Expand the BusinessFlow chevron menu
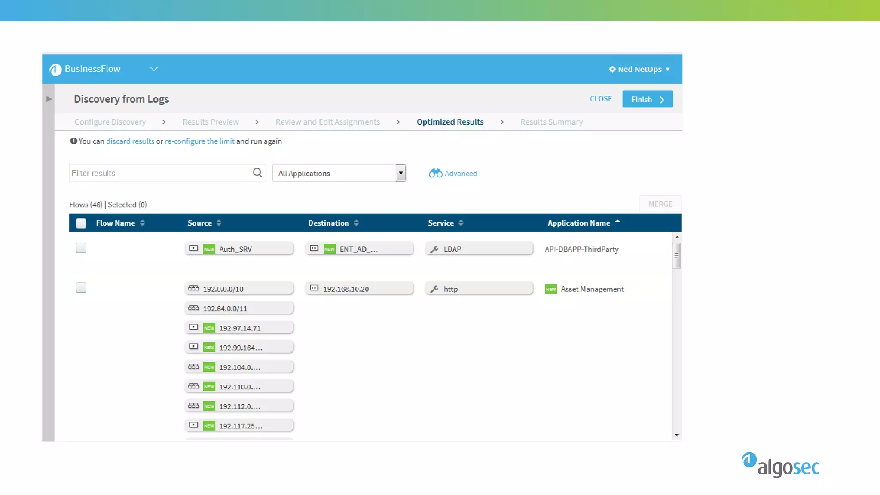Viewport: 880px width, 495px height. pos(154,69)
